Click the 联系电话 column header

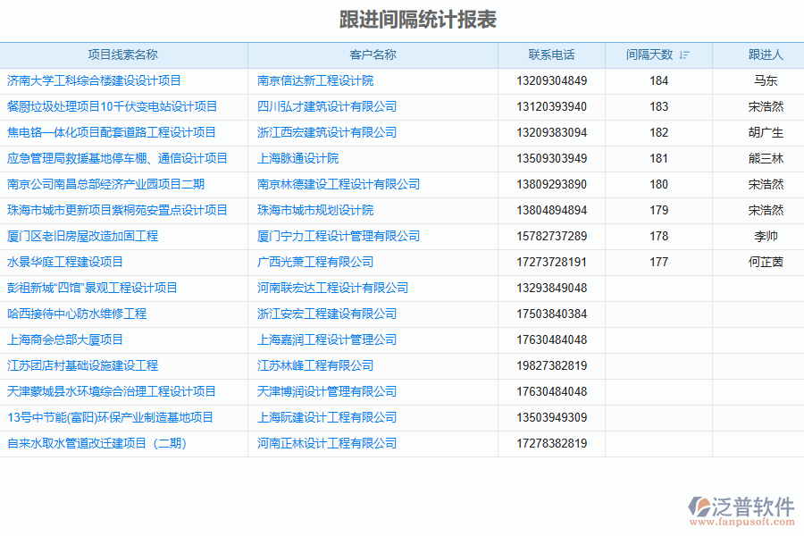(551, 55)
